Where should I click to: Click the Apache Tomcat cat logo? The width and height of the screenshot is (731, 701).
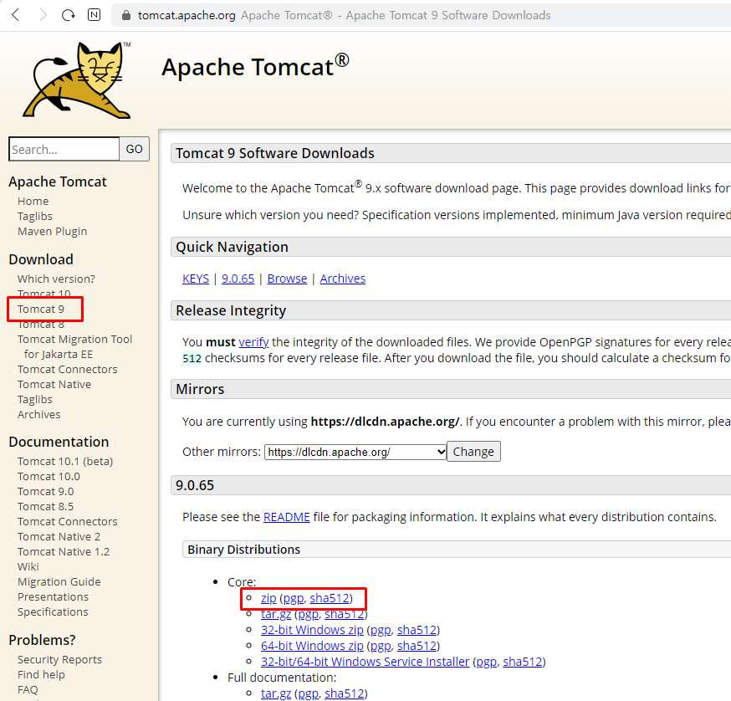coord(78,79)
